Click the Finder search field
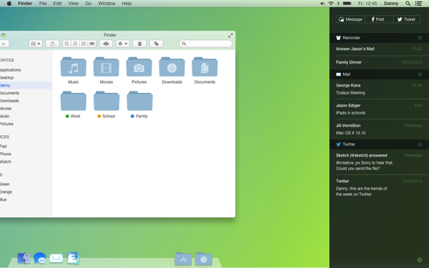The image size is (429, 268). point(206,44)
